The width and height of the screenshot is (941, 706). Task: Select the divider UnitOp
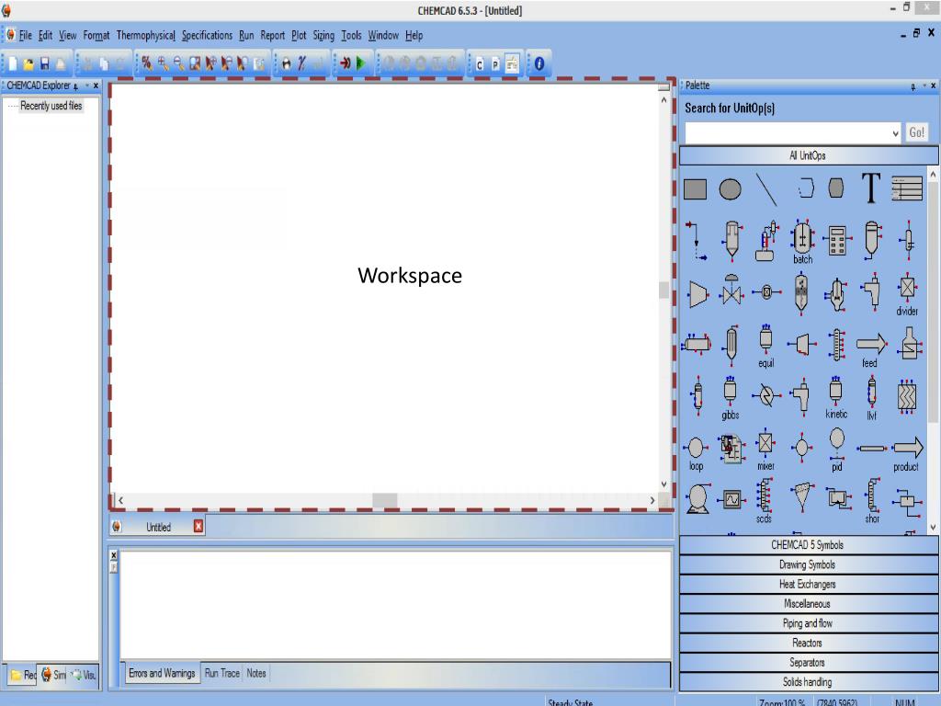pyautogui.click(x=907, y=294)
